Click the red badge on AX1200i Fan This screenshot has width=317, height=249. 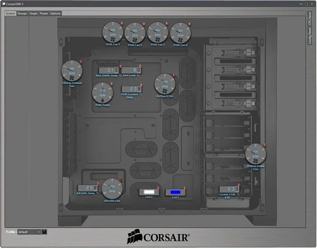[121, 180]
